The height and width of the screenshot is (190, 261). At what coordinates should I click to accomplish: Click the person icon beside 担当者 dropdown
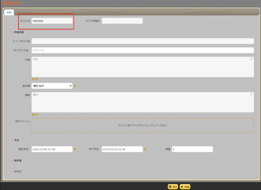(x=74, y=86)
